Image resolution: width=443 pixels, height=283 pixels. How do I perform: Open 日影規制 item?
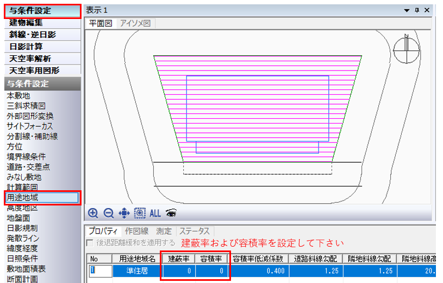pos(22,228)
